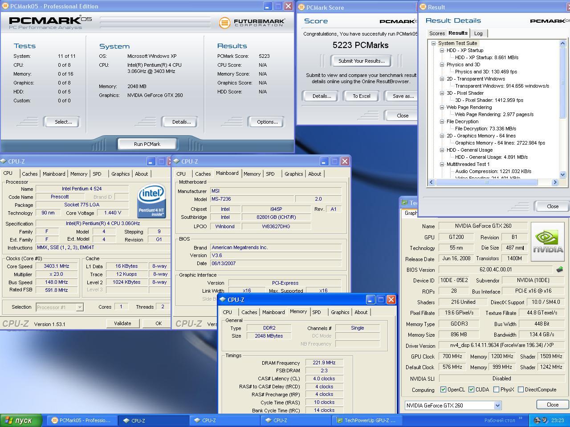Click the Options... button under Results
The height and width of the screenshot is (427, 570).
[267, 122]
